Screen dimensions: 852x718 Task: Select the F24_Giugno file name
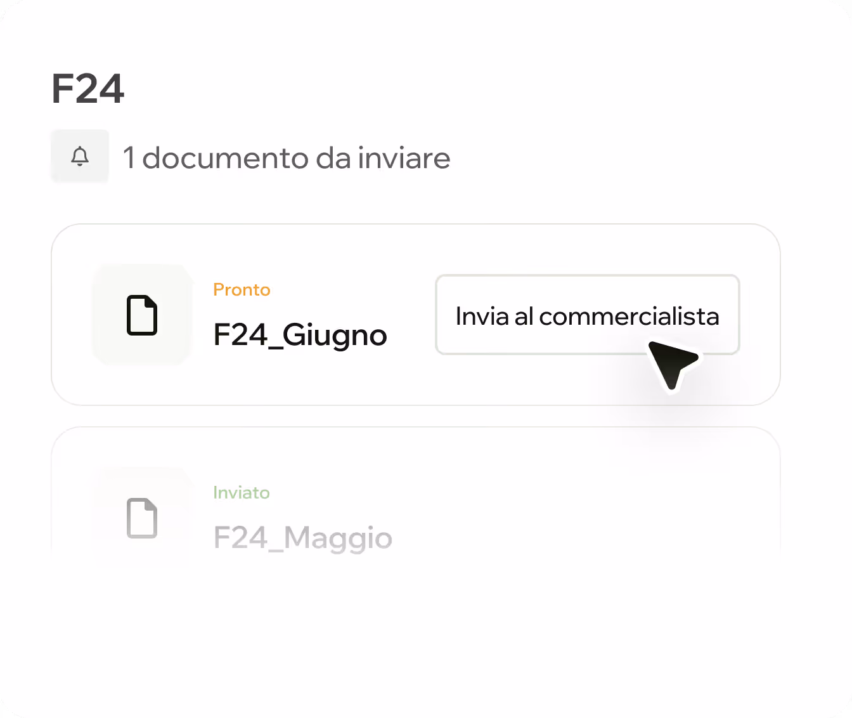pos(300,335)
